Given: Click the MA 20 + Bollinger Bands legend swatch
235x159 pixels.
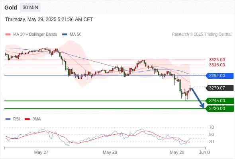Looking at the screenshot, I should point(8,35).
